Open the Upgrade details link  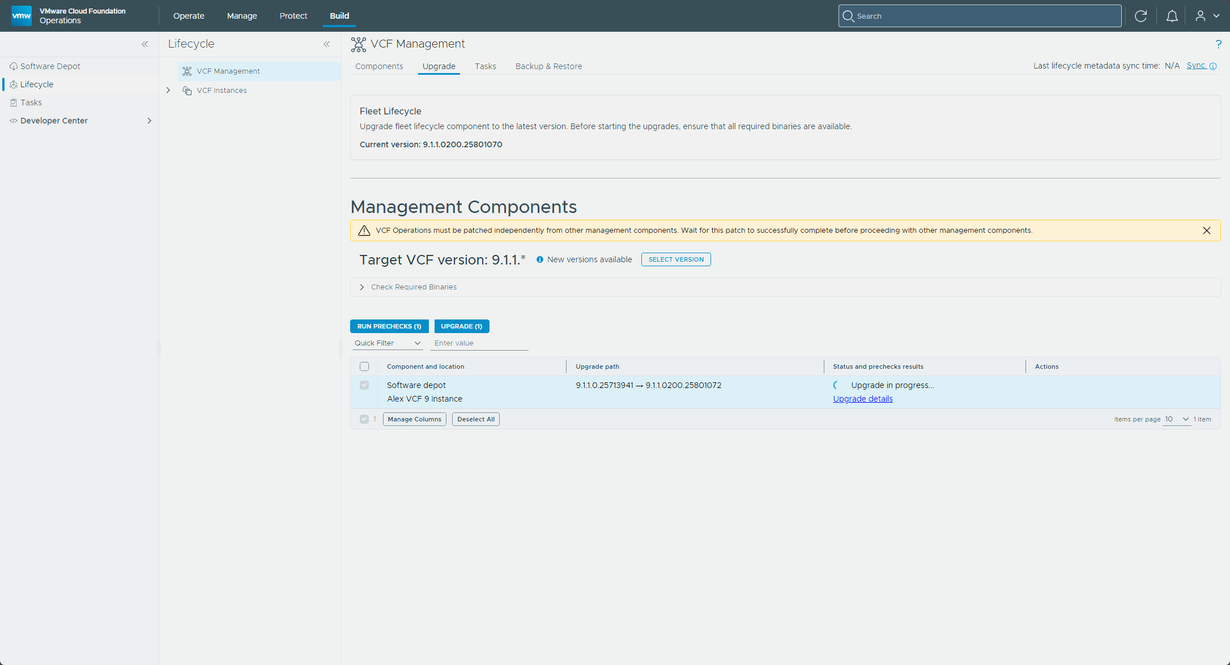pos(862,399)
